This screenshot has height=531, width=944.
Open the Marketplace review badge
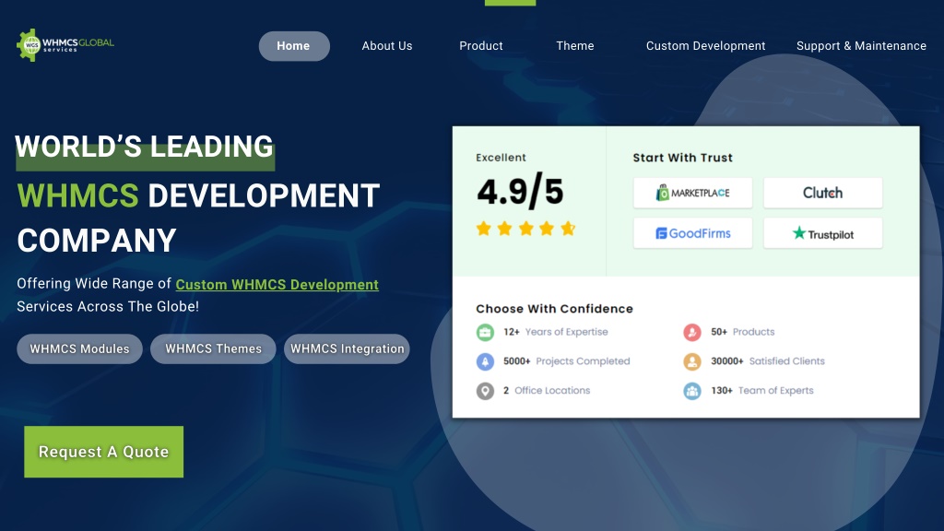tap(692, 193)
